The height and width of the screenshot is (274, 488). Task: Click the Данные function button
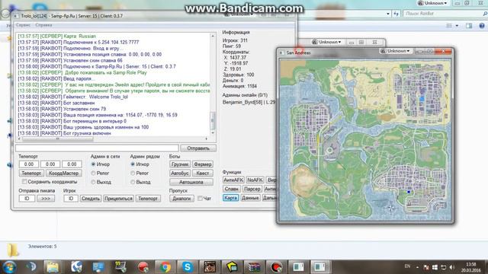pyautogui.click(x=250, y=198)
